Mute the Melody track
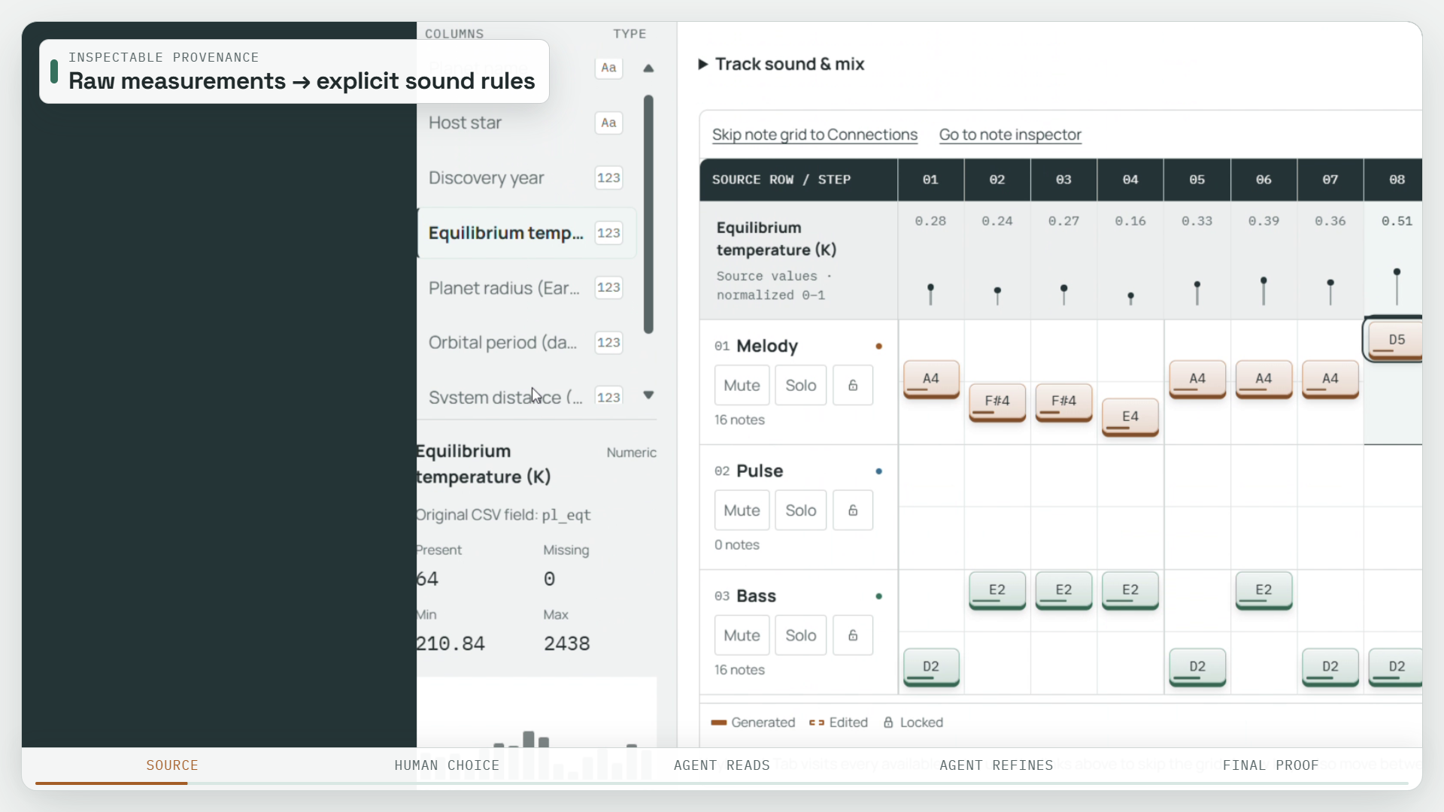The image size is (1444, 812). tap(742, 386)
